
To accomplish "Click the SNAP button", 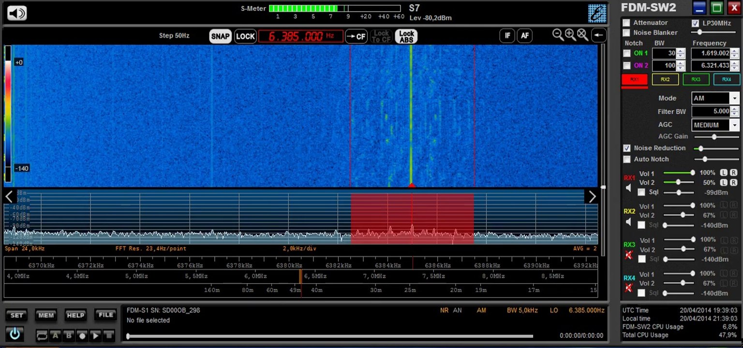I will [220, 36].
